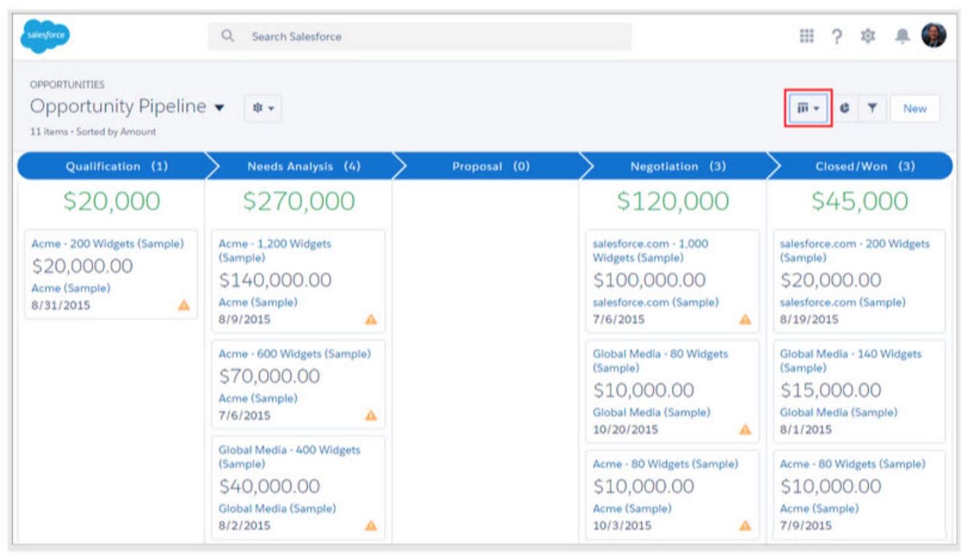Viewport: 968px width, 559px height.
Task: Open the user profile avatar
Action: coord(934,35)
